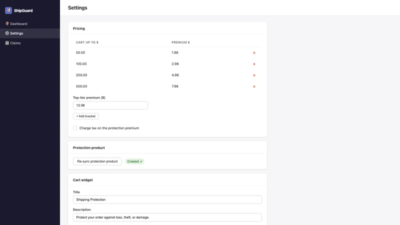400x225 pixels.
Task: Click the 4.98 premium value
Action: (x=175, y=75)
